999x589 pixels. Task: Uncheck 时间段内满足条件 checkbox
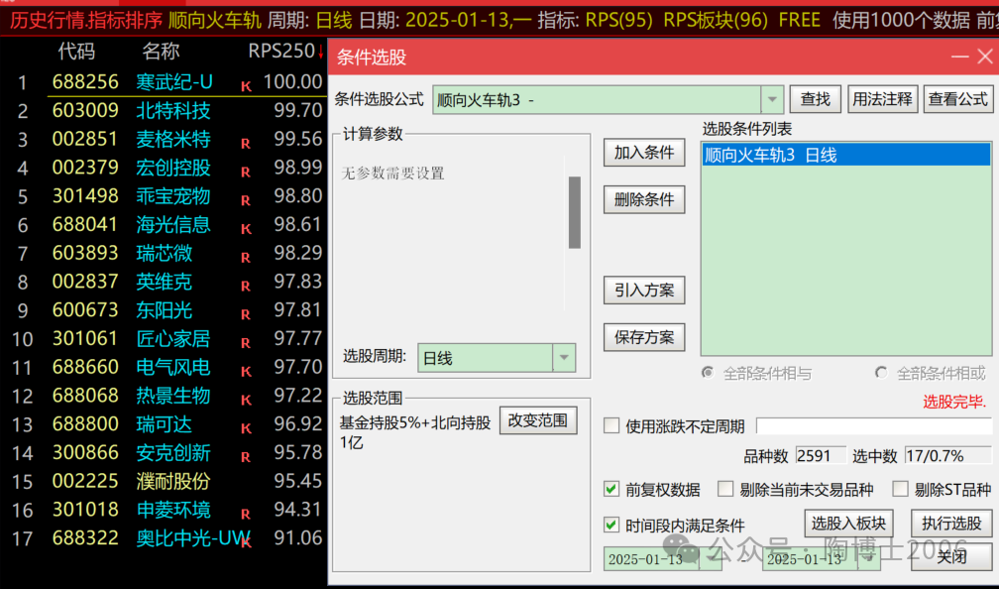[x=611, y=525]
